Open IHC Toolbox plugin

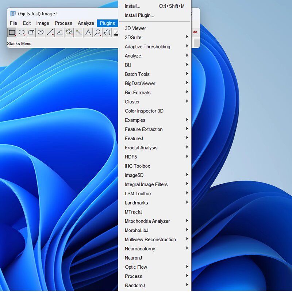pyautogui.click(x=154, y=166)
